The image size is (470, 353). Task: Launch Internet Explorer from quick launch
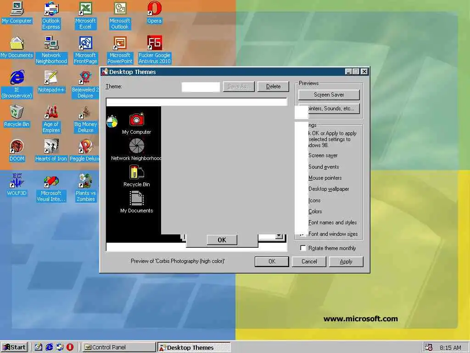pos(49,347)
